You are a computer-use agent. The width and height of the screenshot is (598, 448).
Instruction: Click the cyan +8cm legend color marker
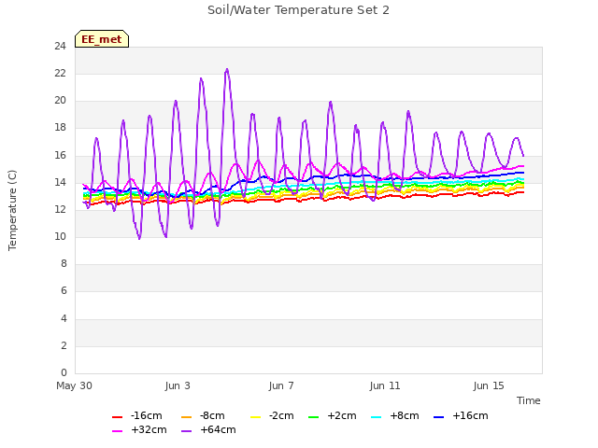tap(376, 417)
